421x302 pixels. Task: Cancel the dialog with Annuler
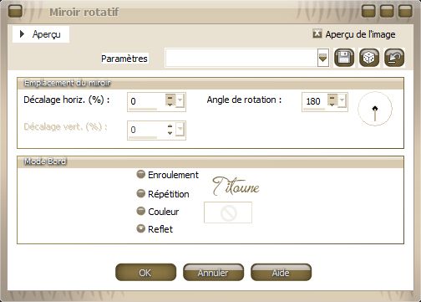213,272
